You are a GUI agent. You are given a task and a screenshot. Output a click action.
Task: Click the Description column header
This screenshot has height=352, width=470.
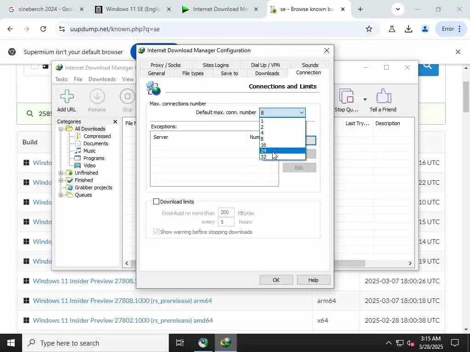pyautogui.click(x=393, y=123)
